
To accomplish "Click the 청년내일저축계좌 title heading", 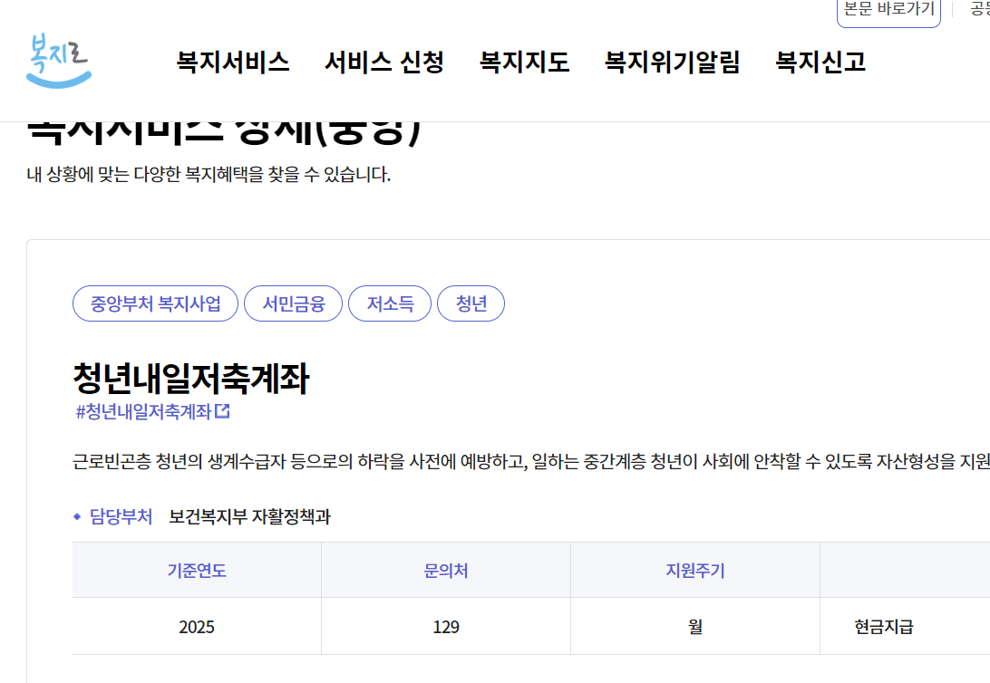I will [x=190, y=379].
